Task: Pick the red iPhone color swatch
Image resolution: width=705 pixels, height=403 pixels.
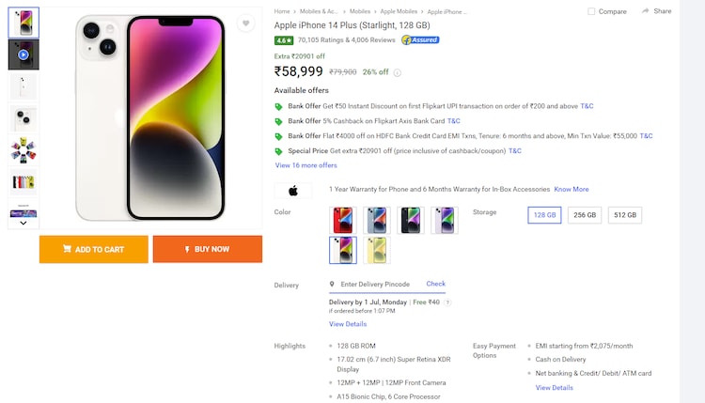Action: (344, 220)
